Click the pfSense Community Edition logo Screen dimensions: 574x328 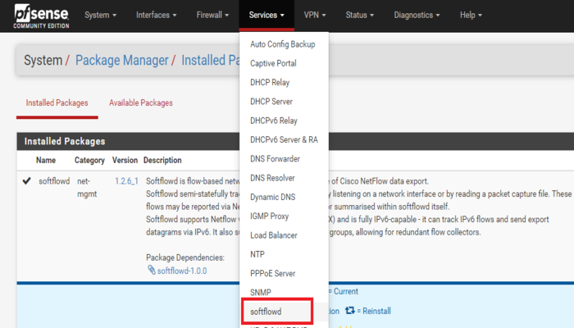(41, 16)
